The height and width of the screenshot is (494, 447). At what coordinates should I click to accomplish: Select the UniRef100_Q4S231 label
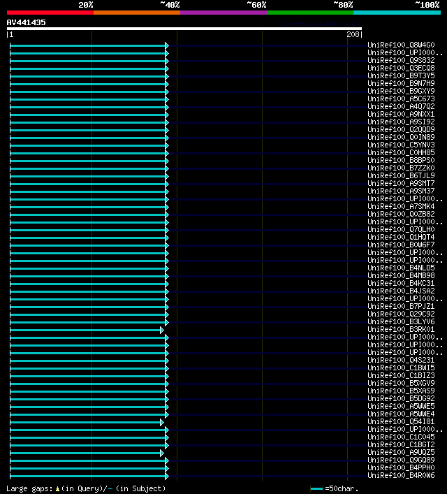(401, 360)
